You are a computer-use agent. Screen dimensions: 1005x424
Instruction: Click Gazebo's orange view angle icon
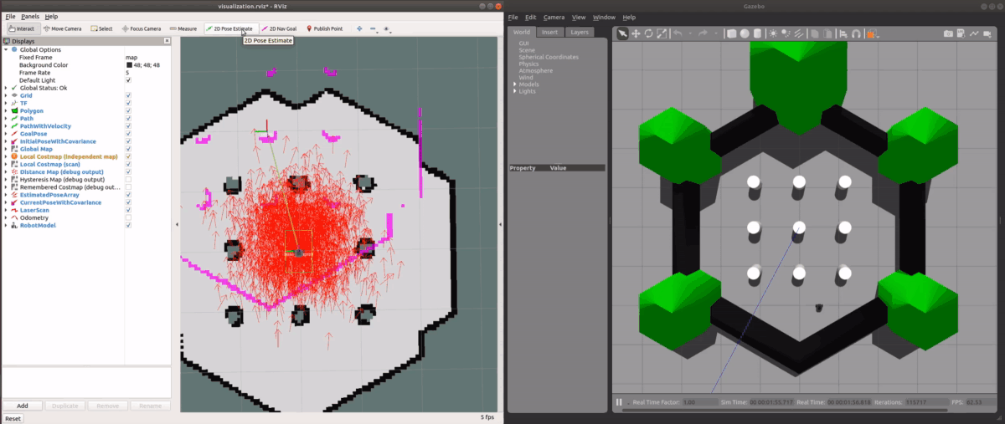pyautogui.click(x=871, y=33)
